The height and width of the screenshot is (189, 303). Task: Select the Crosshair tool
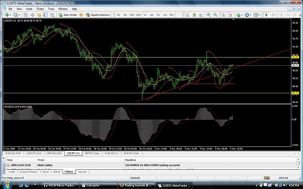[x=273, y=15]
